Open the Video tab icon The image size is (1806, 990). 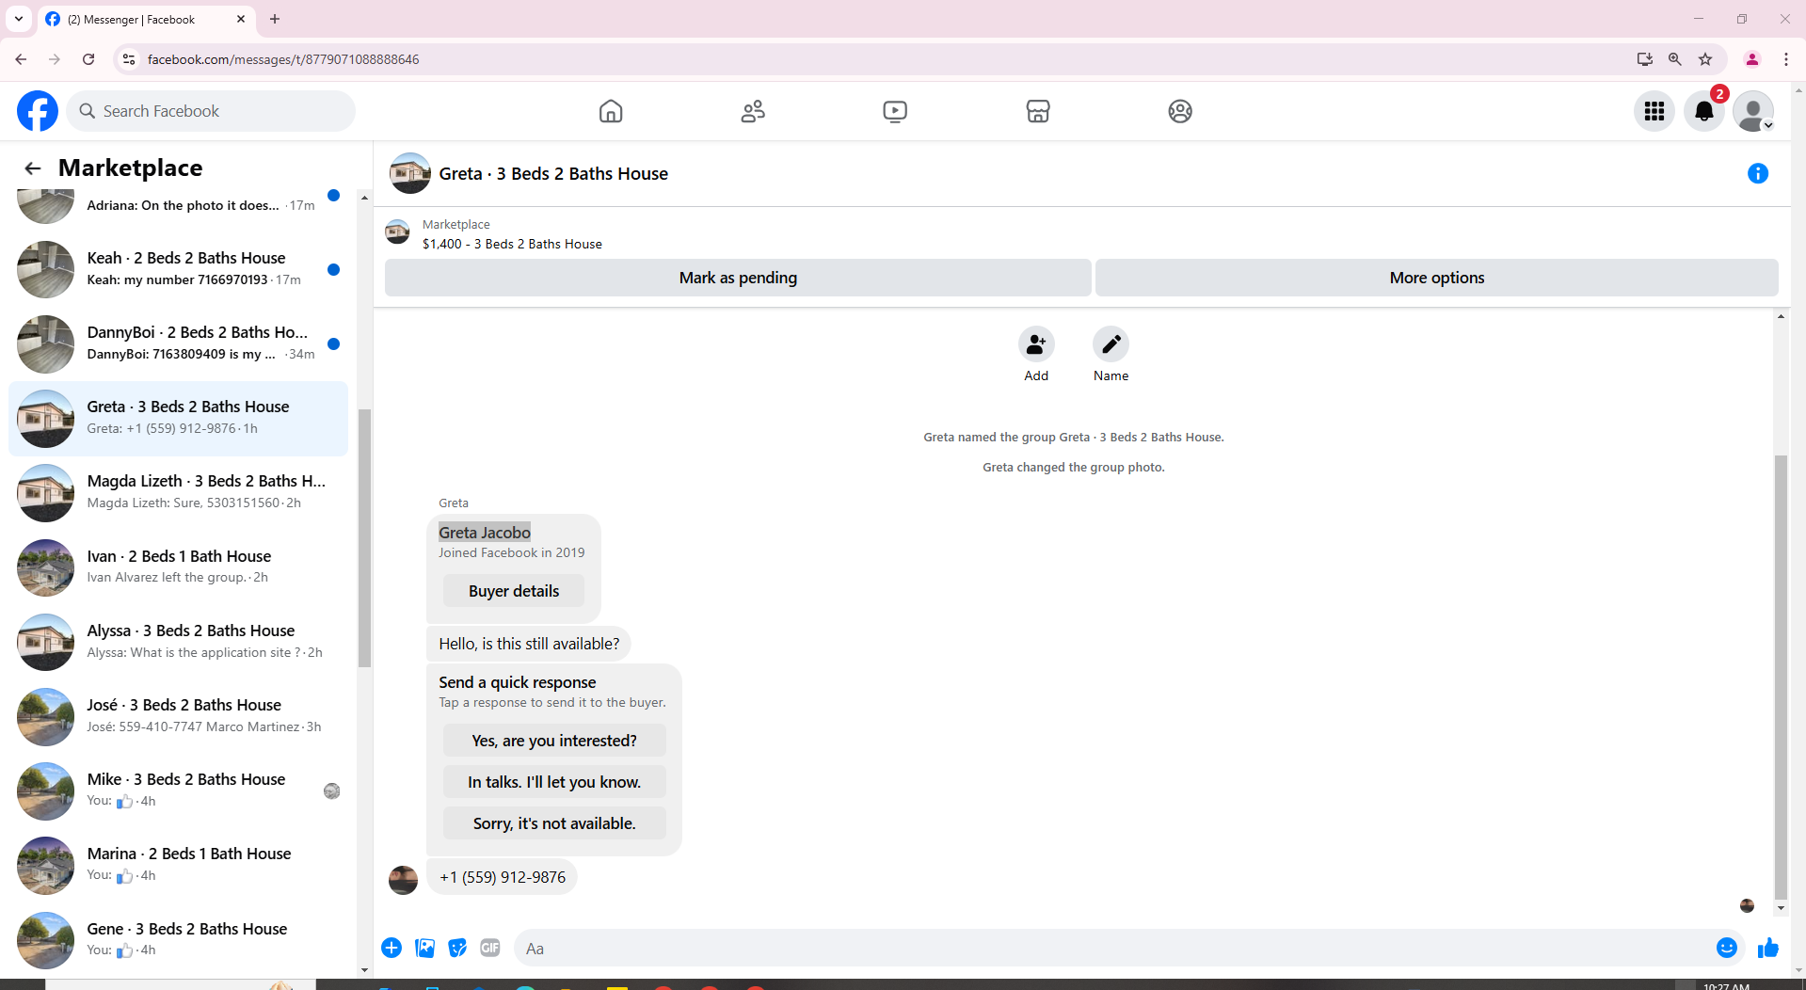tap(895, 111)
